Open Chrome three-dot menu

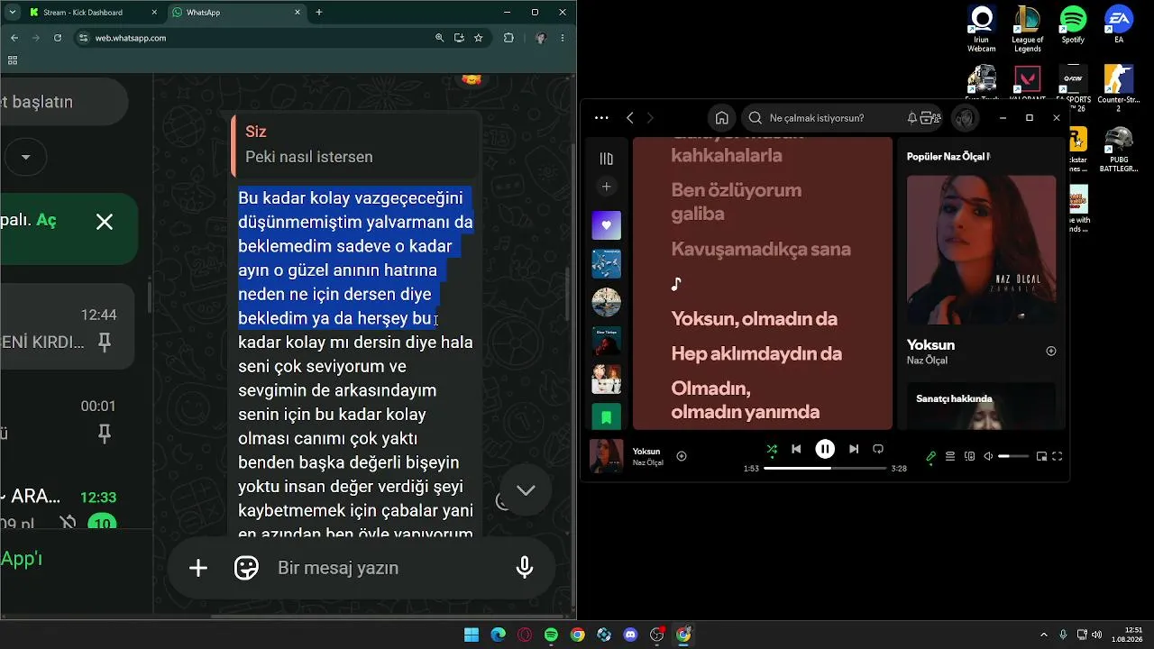[563, 38]
